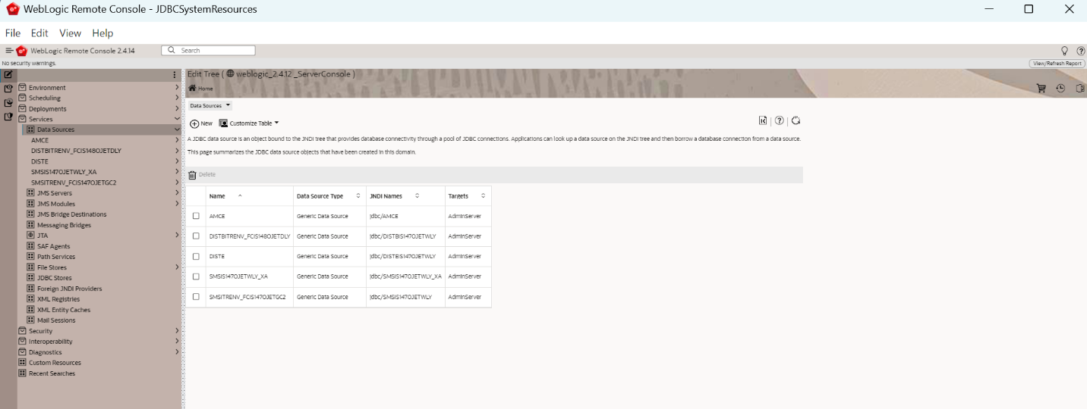Click the Delete trash can icon
1087x409 pixels.
click(x=193, y=175)
